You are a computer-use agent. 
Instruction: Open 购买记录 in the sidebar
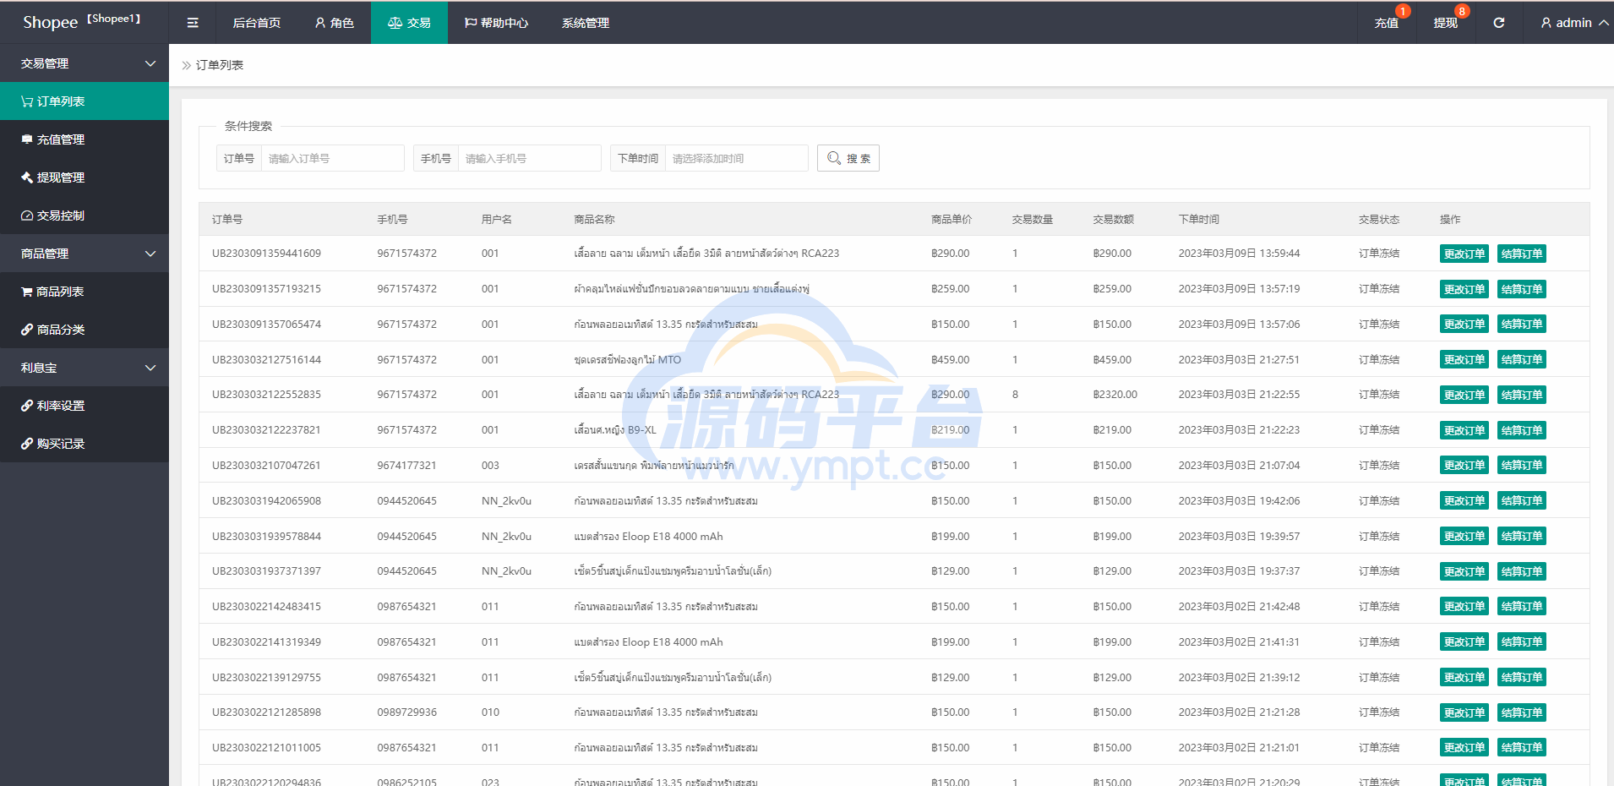click(x=85, y=444)
